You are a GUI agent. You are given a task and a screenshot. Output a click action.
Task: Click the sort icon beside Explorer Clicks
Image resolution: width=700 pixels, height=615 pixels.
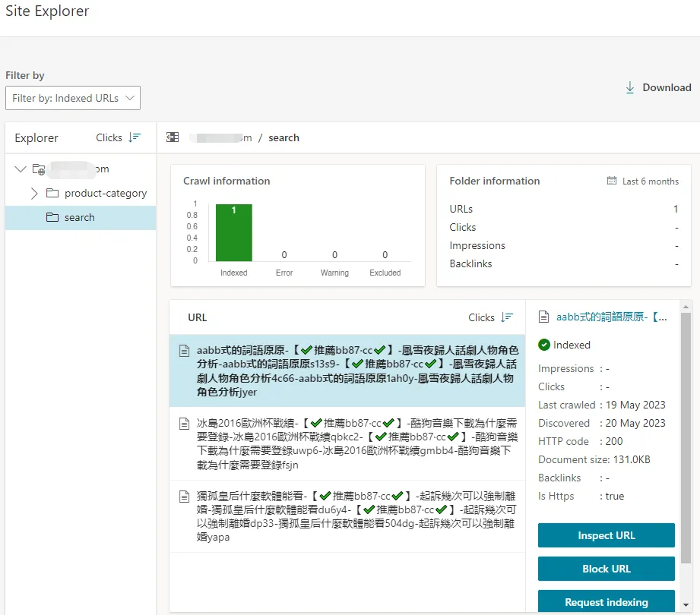(135, 137)
